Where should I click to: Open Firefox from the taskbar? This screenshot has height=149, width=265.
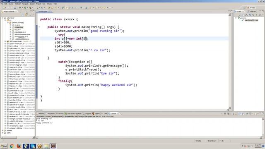[x=19, y=146]
